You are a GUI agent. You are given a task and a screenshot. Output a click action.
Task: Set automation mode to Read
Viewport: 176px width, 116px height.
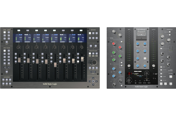7,80
